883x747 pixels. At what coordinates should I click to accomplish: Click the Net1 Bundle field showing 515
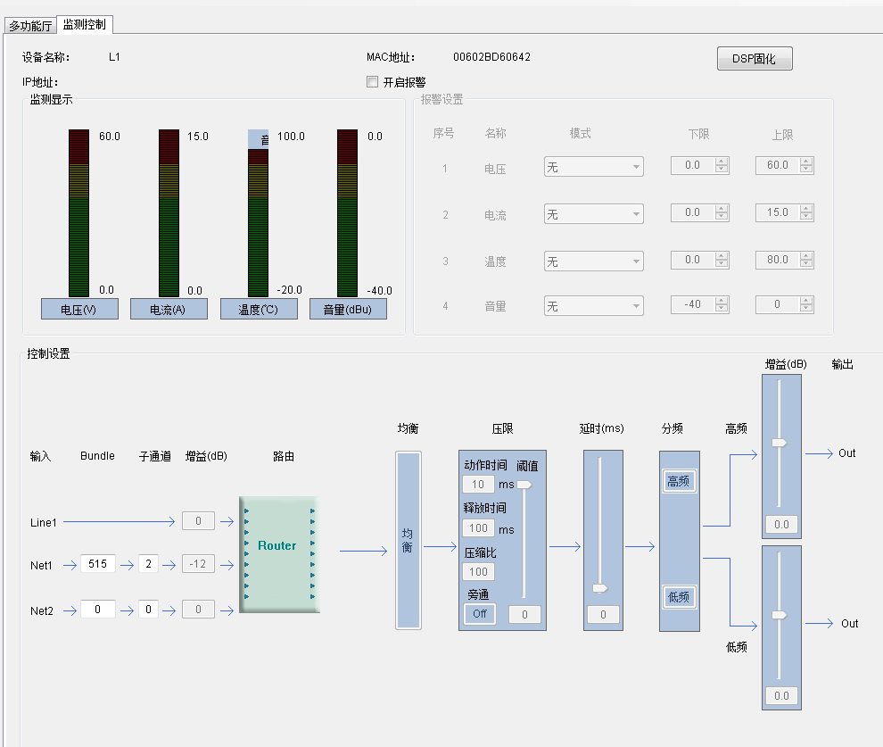pyautogui.click(x=97, y=564)
